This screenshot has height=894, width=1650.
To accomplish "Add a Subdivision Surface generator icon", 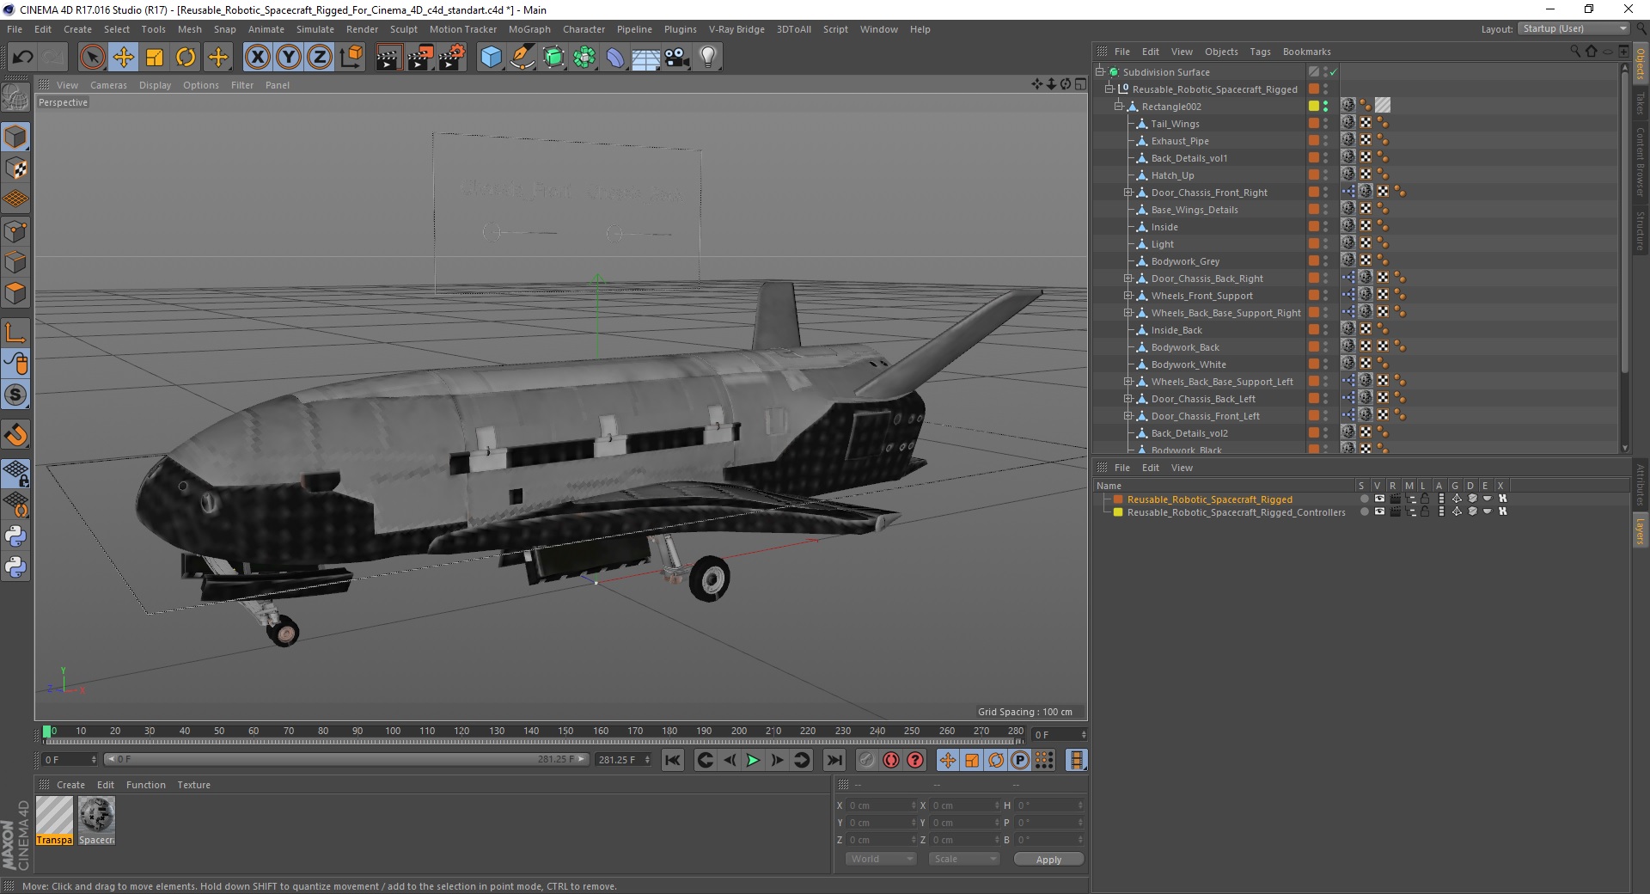I will click(x=554, y=58).
